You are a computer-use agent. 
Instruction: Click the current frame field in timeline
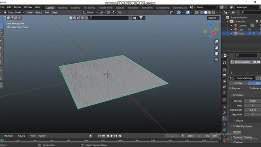tap(172, 136)
